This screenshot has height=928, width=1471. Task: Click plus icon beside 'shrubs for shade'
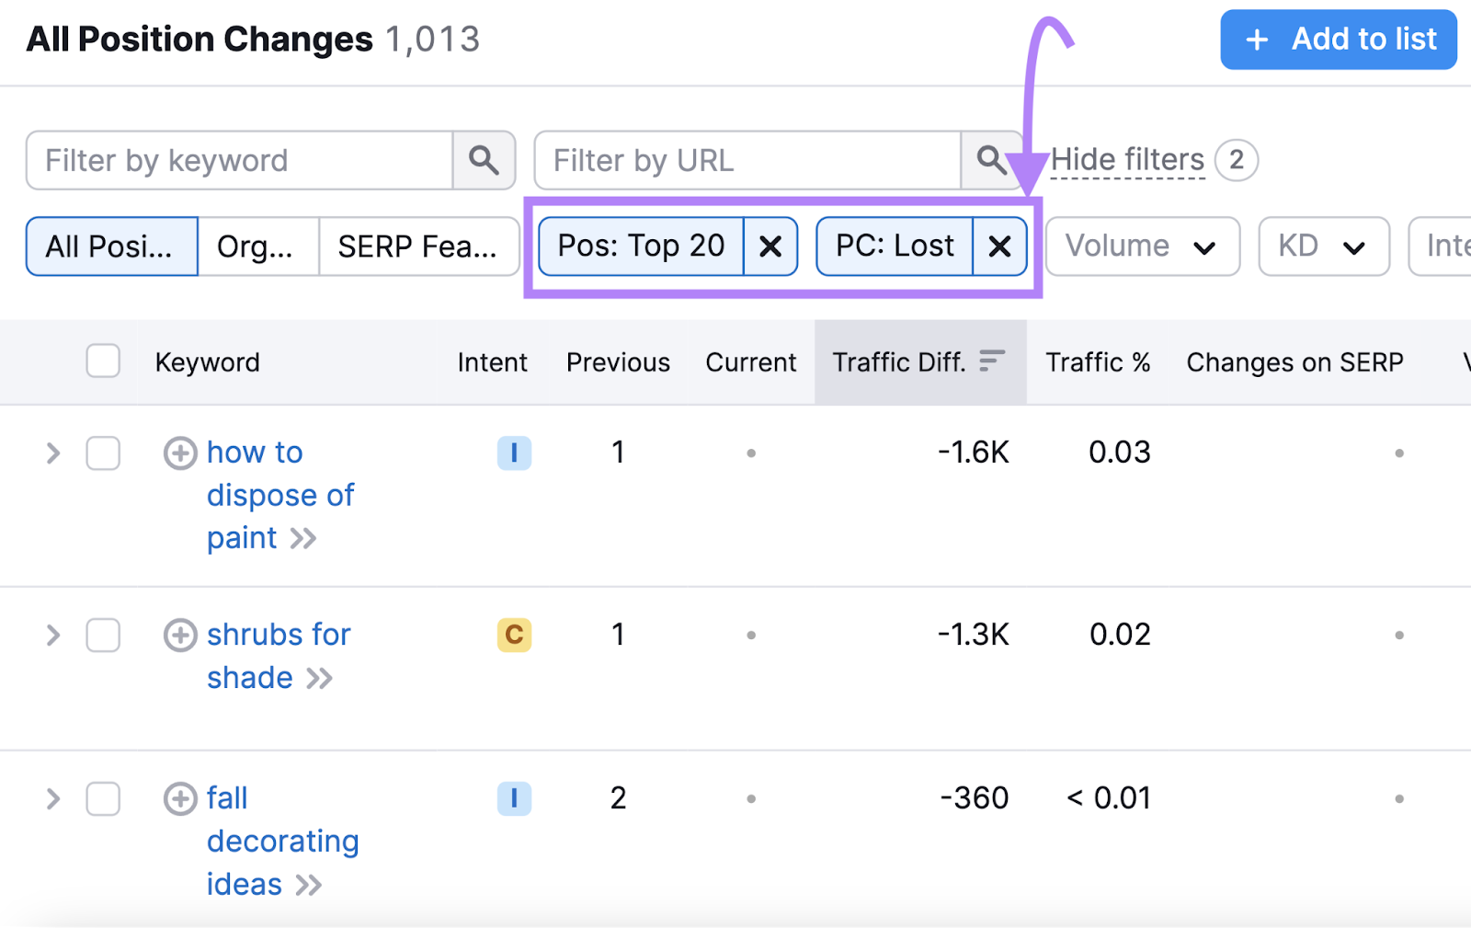tap(180, 636)
